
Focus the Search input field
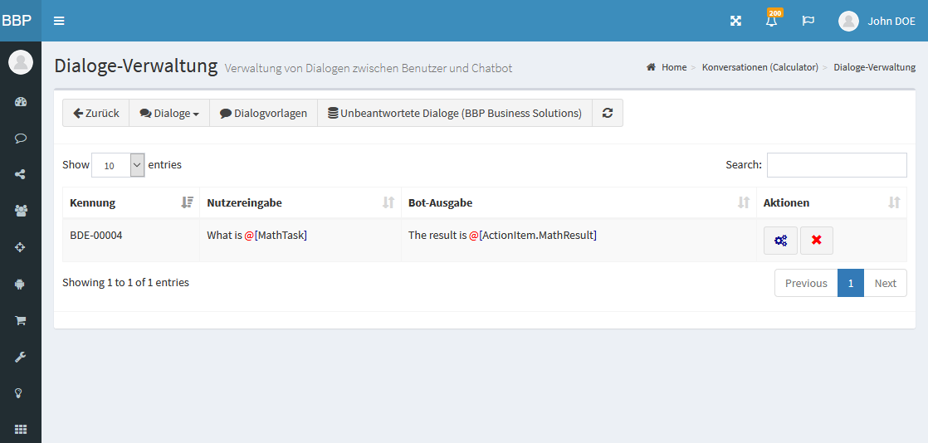pos(837,165)
